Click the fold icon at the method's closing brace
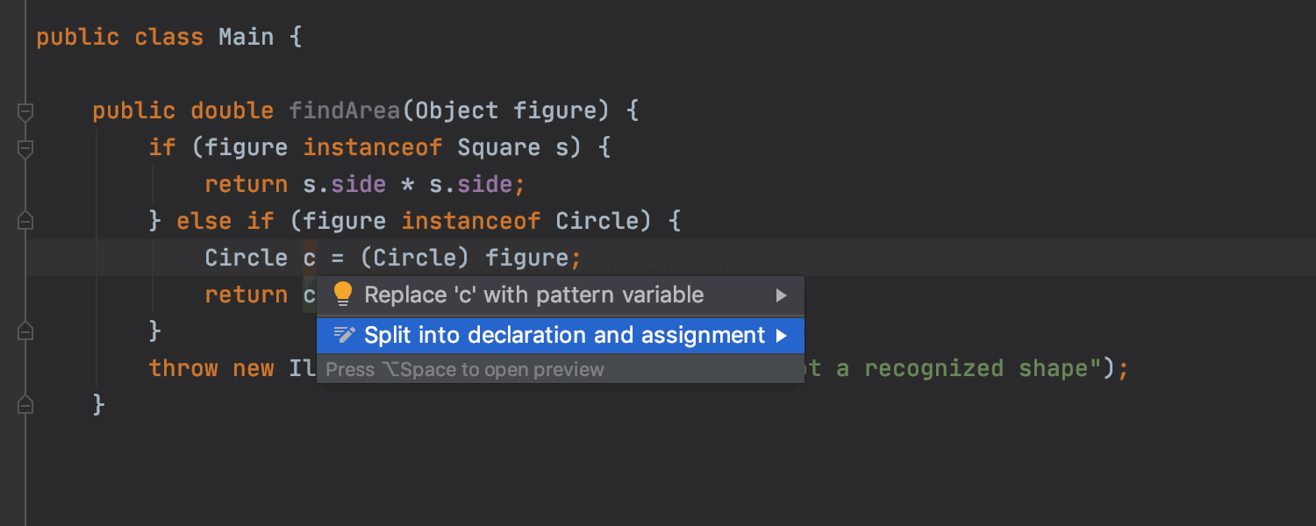The height and width of the screenshot is (526, 1316). coord(25,404)
